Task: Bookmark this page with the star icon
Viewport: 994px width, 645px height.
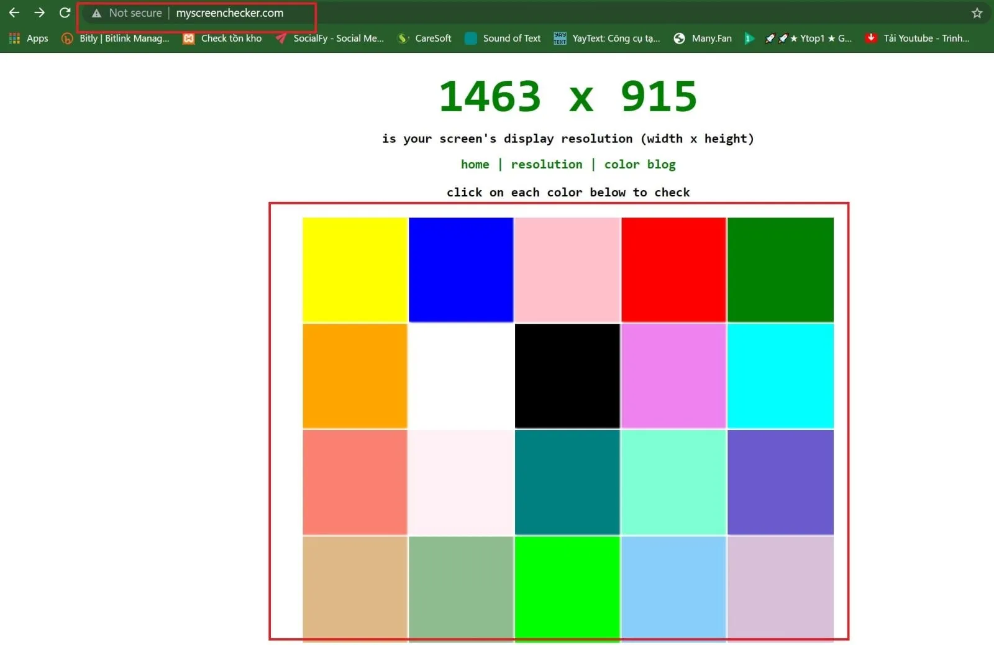Action: pos(977,12)
